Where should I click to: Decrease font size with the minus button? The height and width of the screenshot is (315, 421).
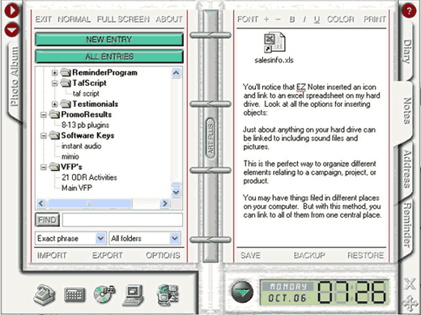pyautogui.click(x=278, y=19)
